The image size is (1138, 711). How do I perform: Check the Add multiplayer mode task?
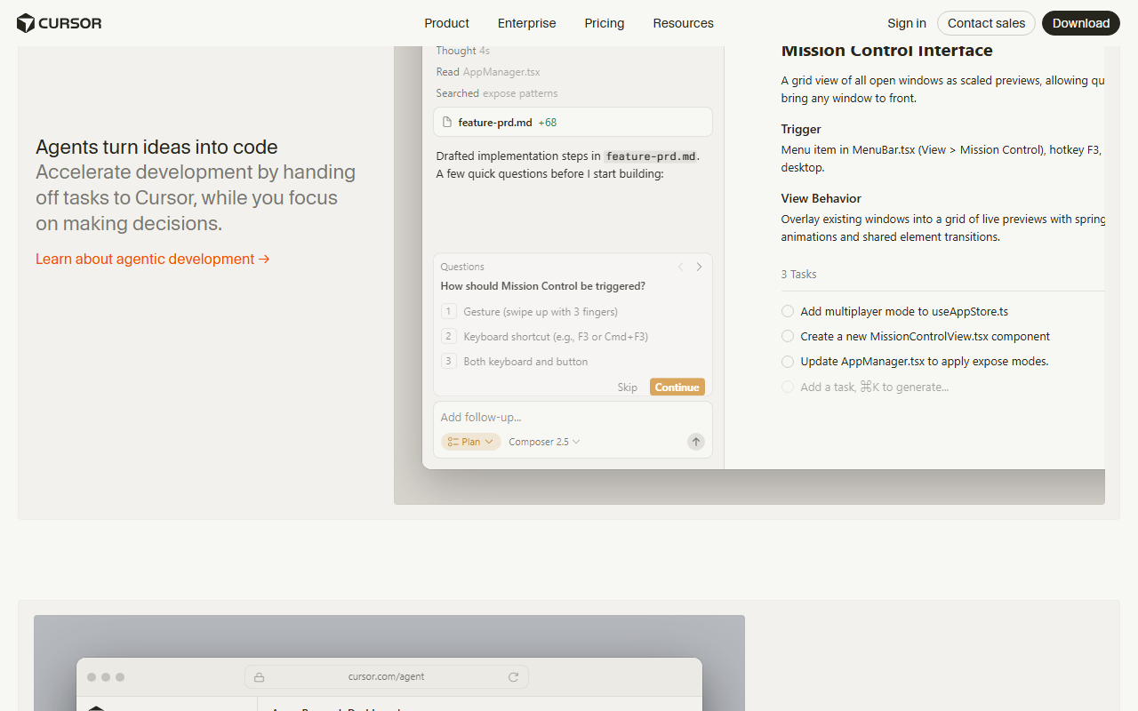tap(788, 311)
